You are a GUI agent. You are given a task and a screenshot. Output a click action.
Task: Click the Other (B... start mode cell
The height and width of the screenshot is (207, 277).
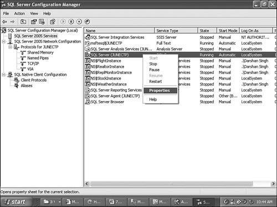point(228,96)
